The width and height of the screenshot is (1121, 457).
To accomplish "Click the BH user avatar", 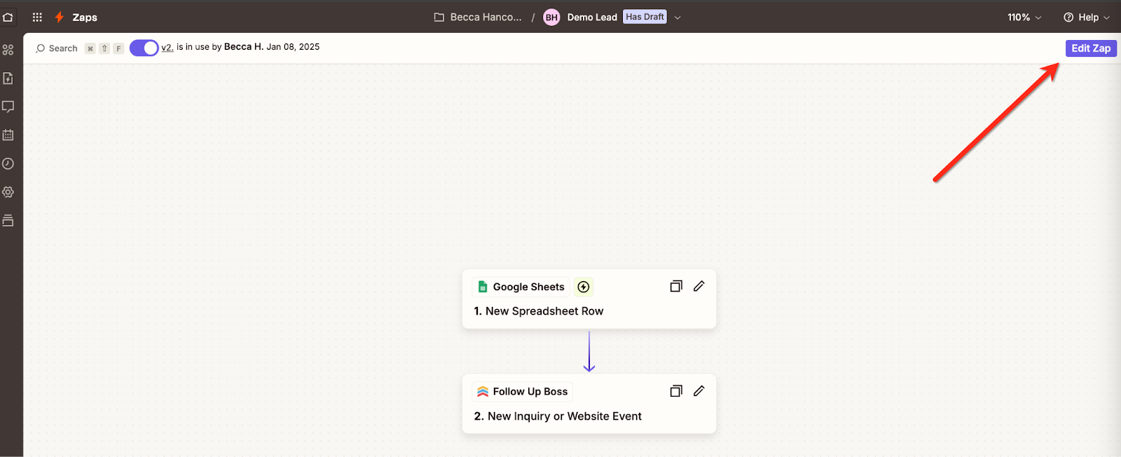I will click(551, 17).
